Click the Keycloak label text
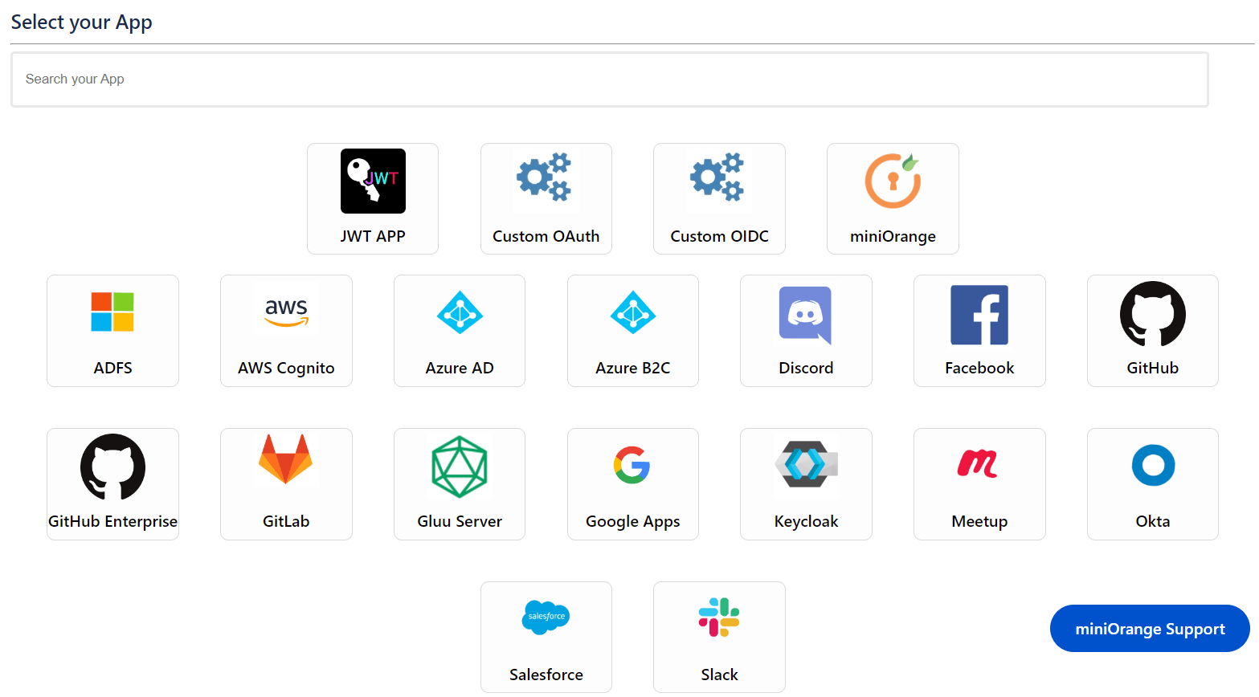1259x697 pixels. tap(806, 522)
